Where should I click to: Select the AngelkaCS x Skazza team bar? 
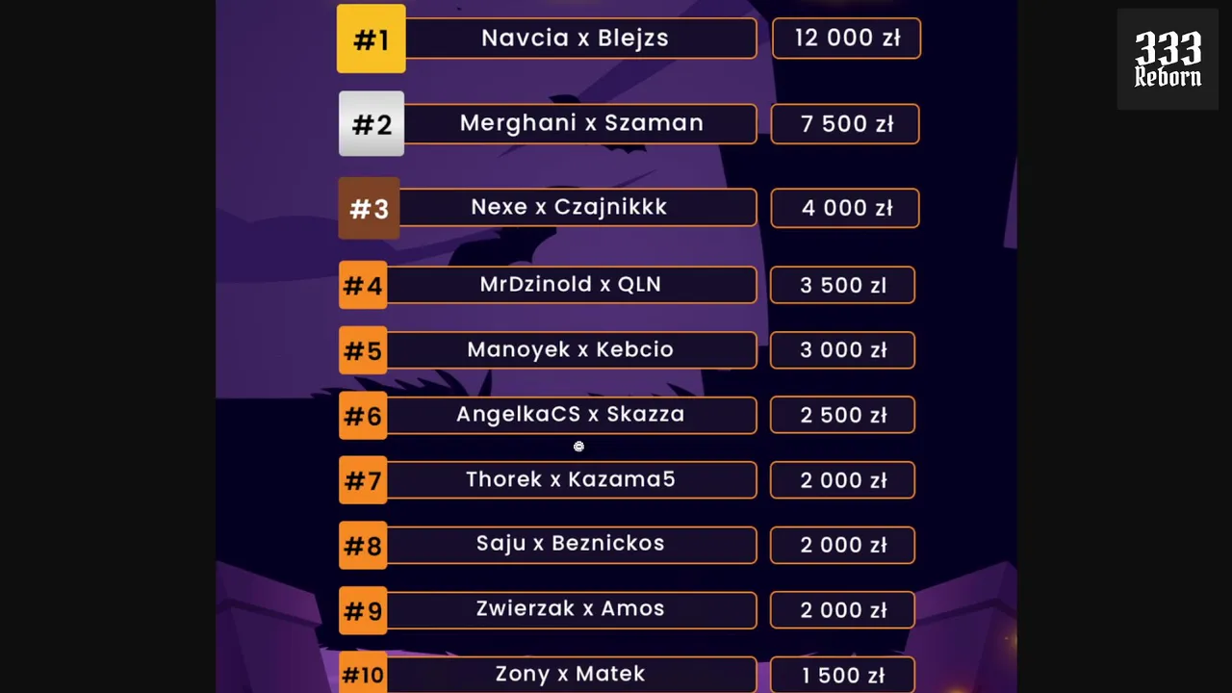(571, 415)
